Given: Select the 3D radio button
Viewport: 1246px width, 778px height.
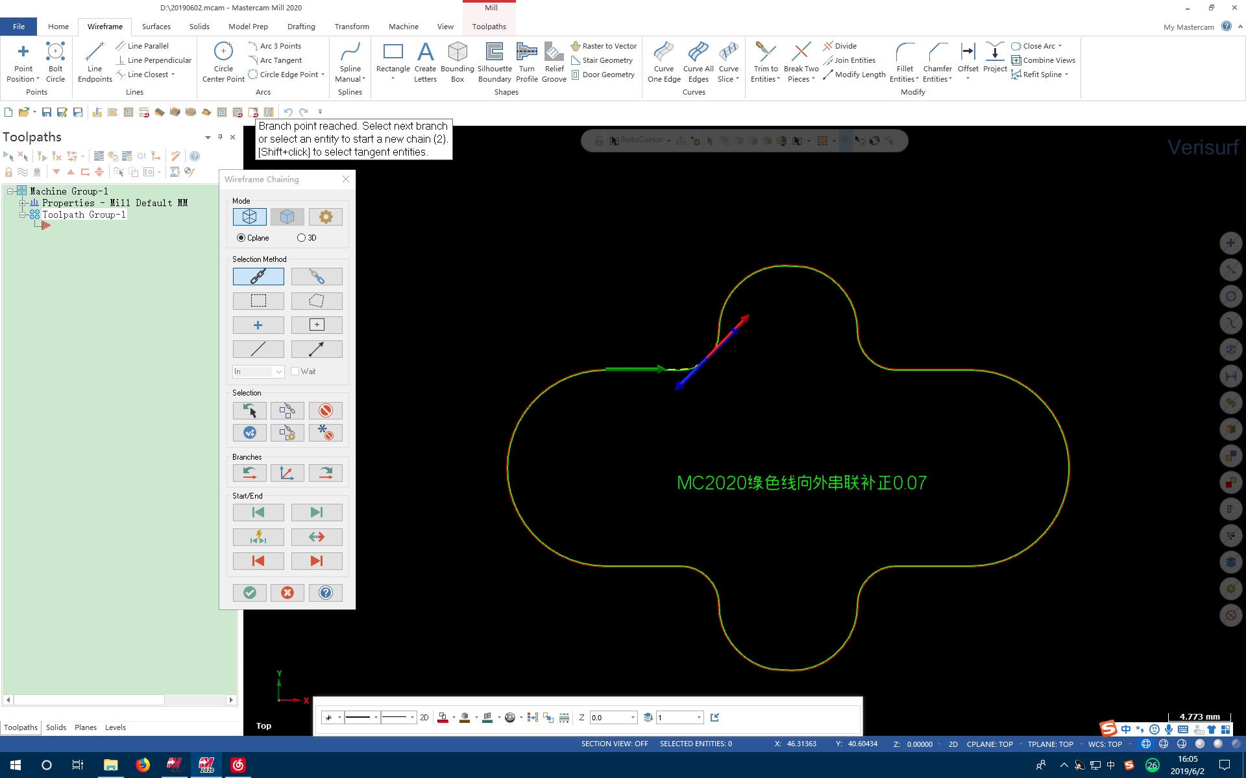Looking at the screenshot, I should pos(301,238).
